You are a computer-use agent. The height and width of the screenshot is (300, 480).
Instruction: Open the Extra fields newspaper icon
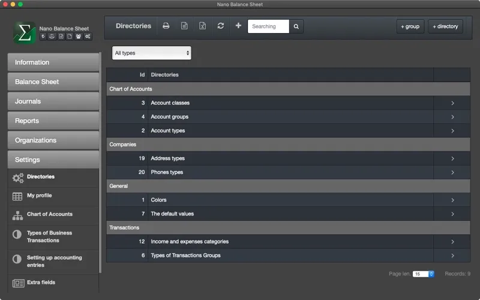pyautogui.click(x=19, y=283)
